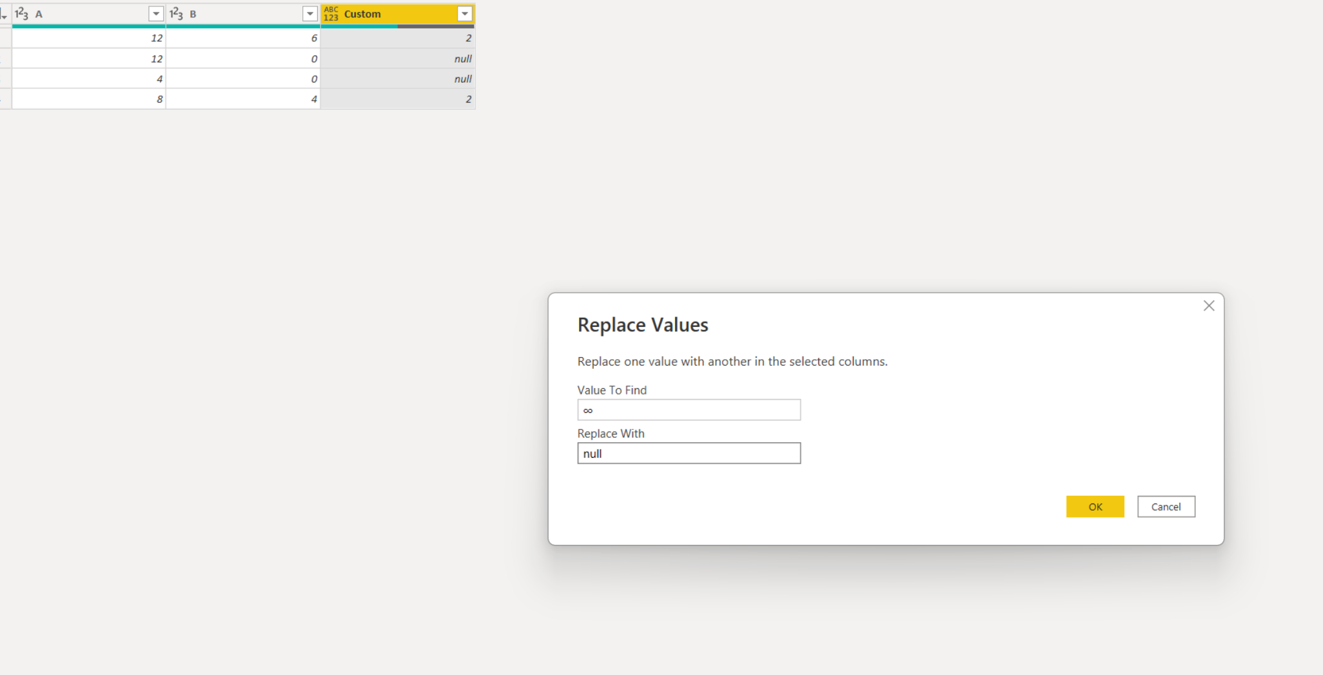Open Custom column filter dropdown
1323x675 pixels.
click(x=465, y=14)
